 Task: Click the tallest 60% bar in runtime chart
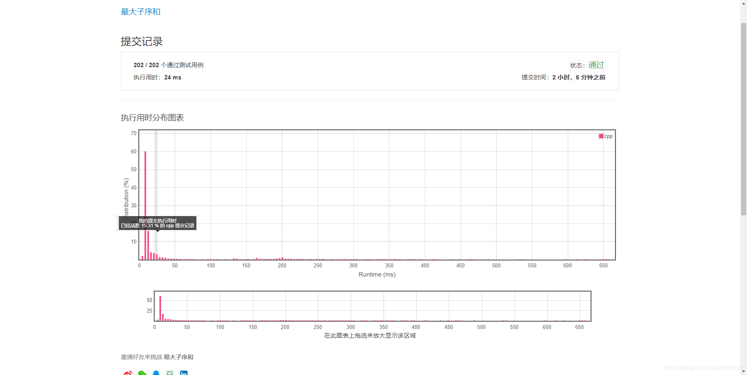pos(146,205)
